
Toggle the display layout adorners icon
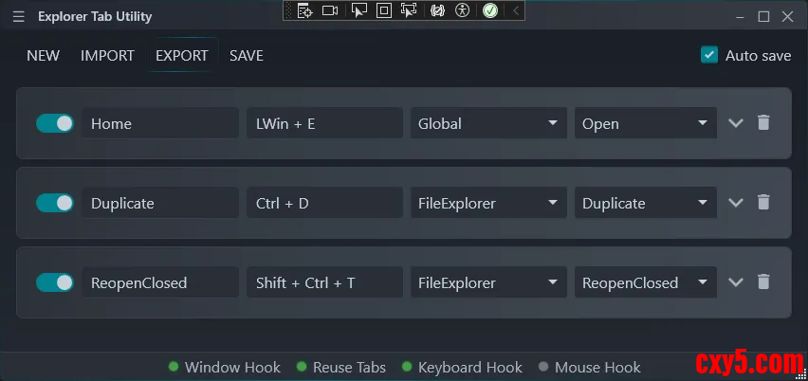pyautogui.click(x=384, y=10)
